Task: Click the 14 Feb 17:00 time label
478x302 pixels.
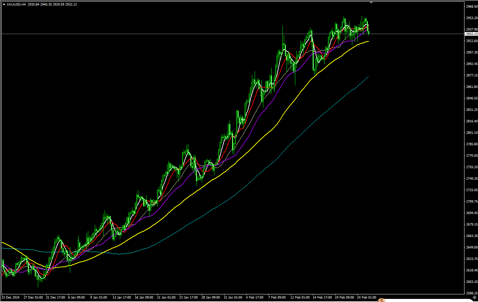Action: pos(322,297)
